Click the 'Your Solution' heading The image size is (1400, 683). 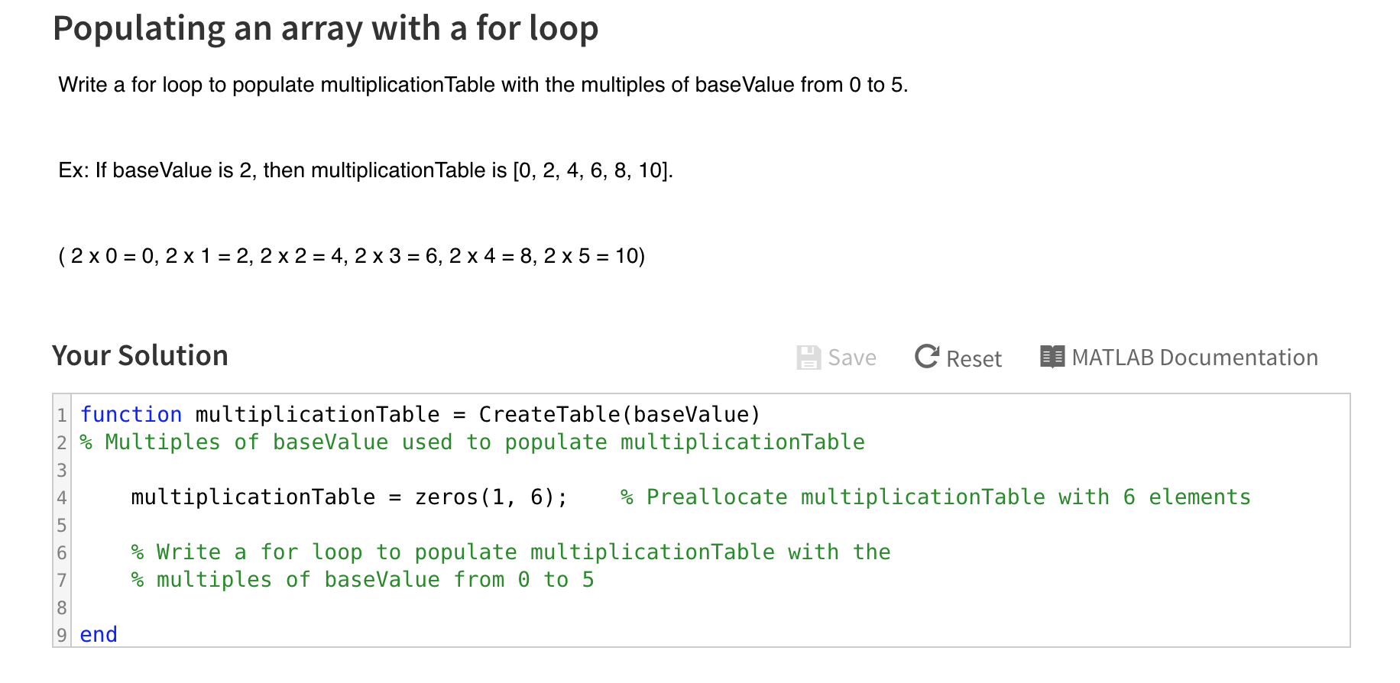pos(141,356)
